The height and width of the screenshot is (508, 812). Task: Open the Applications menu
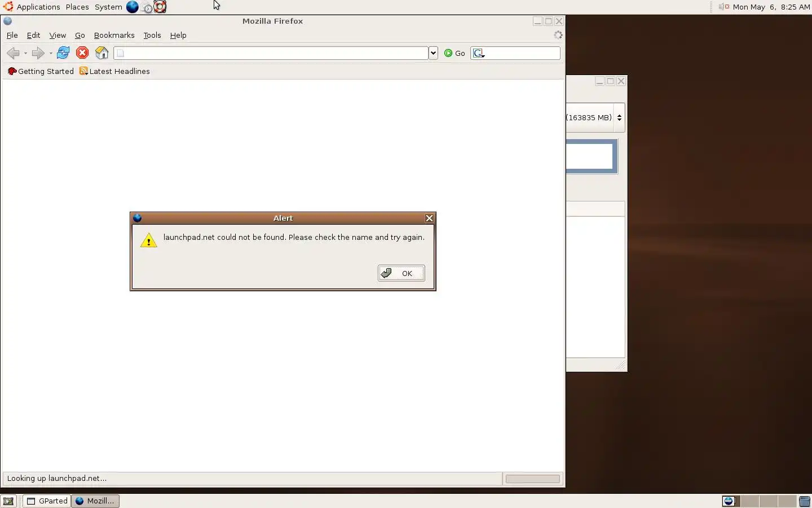pyautogui.click(x=32, y=7)
